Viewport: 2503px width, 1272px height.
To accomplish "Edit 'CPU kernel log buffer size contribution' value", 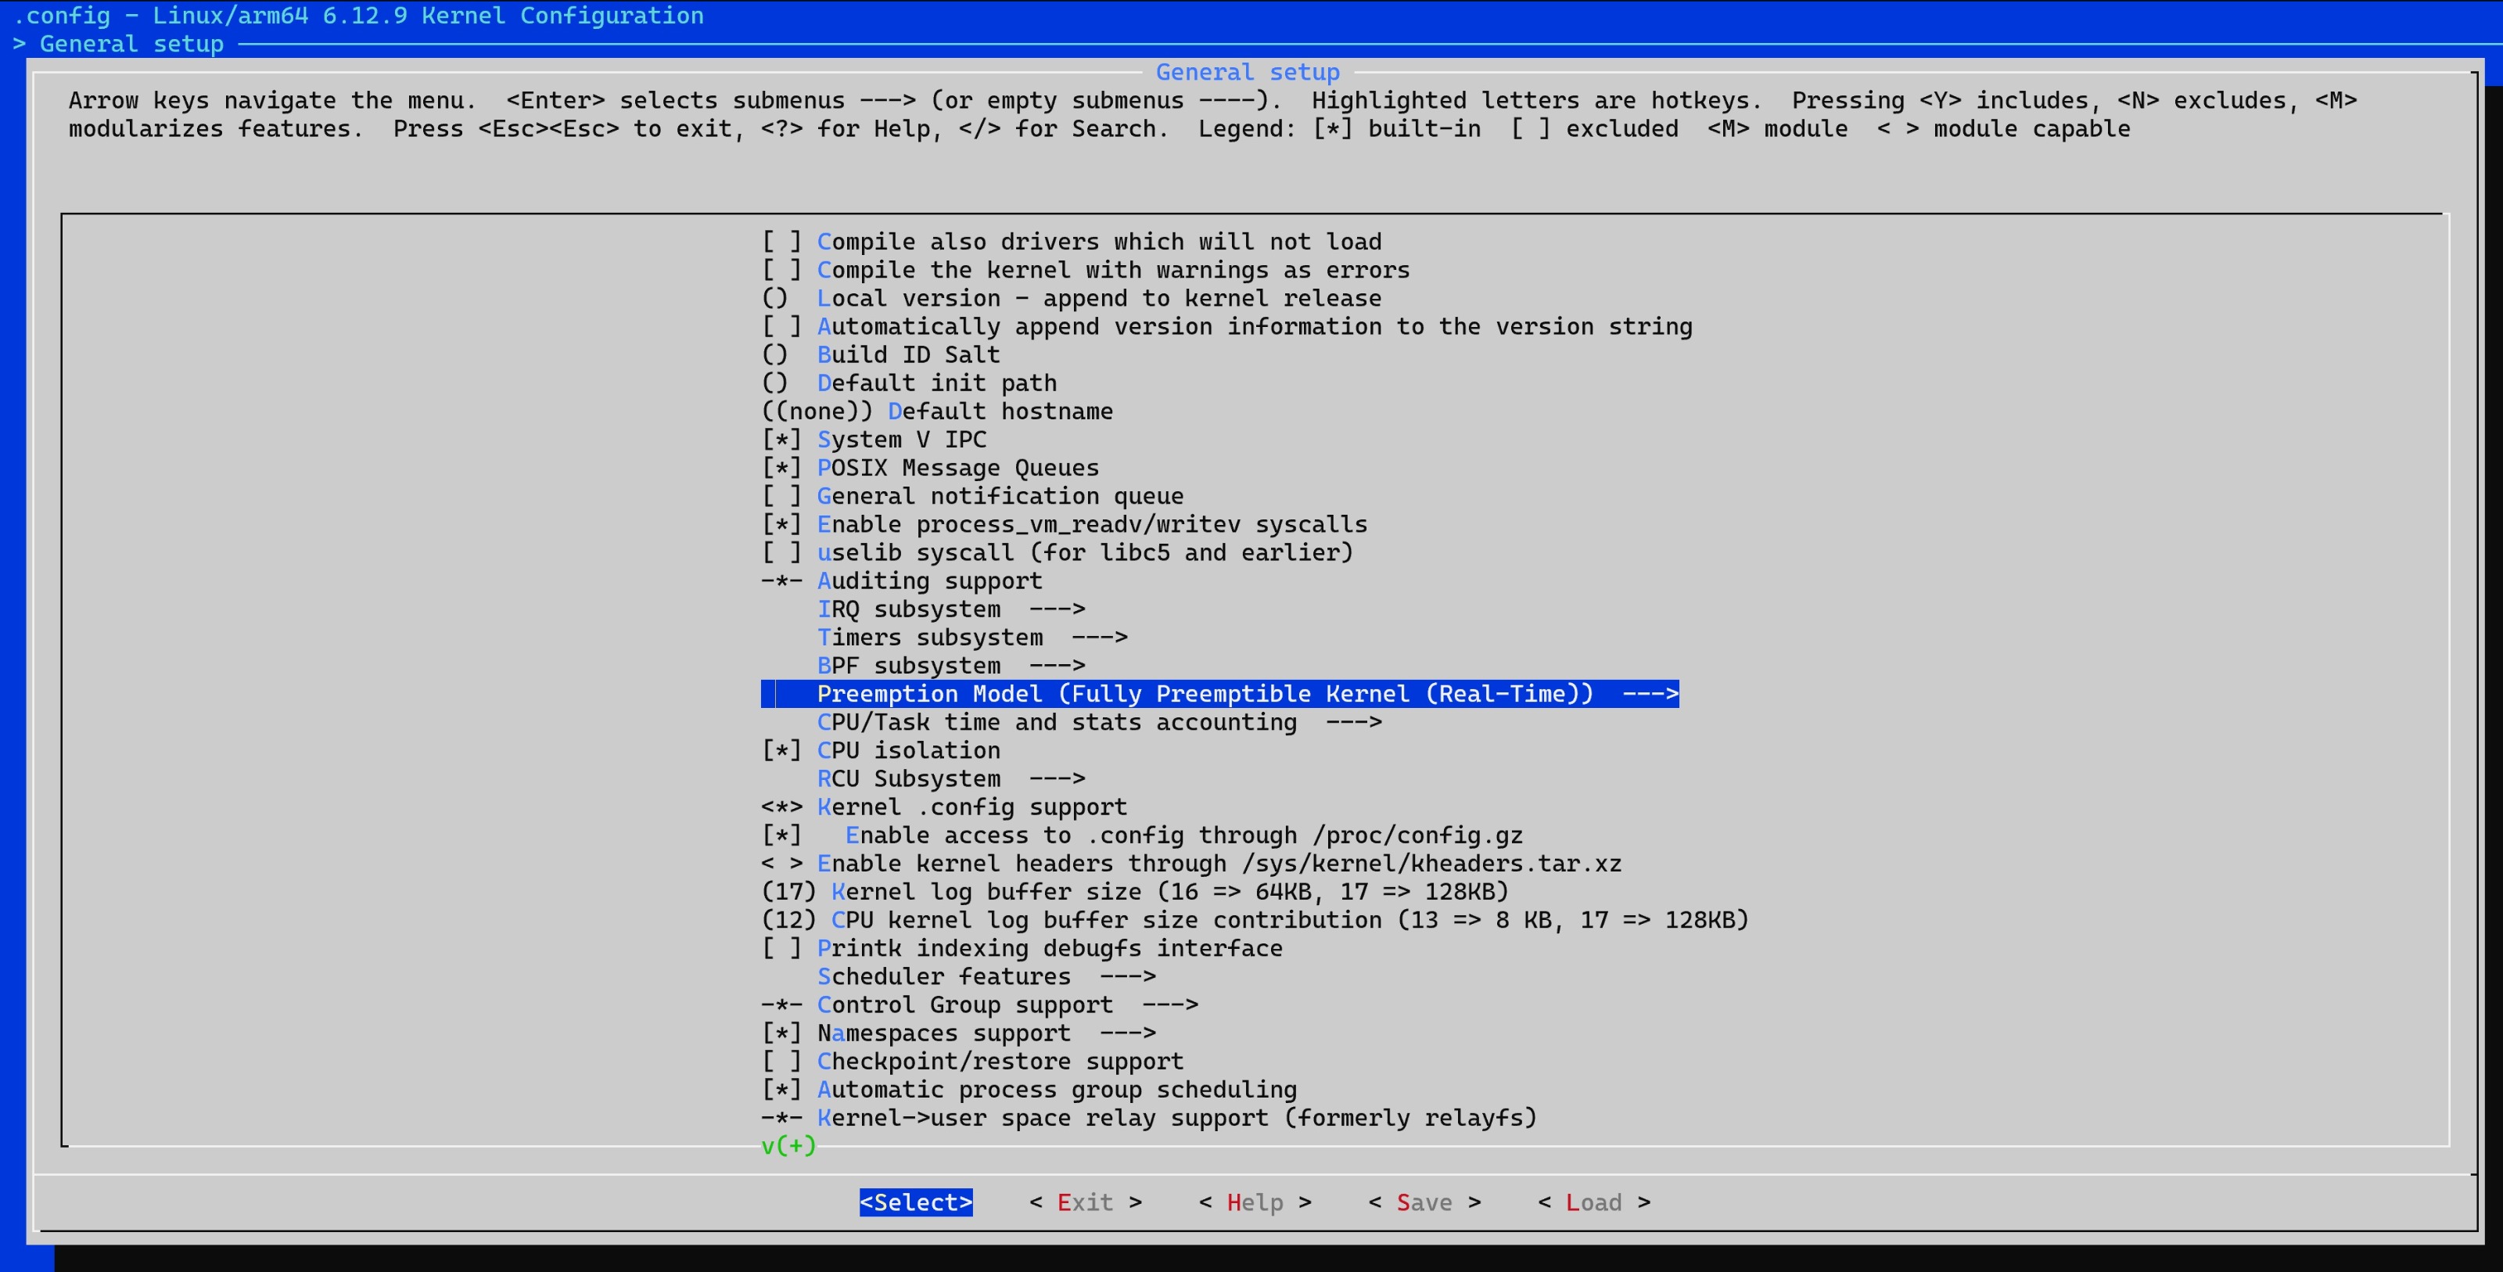I will (1255, 919).
